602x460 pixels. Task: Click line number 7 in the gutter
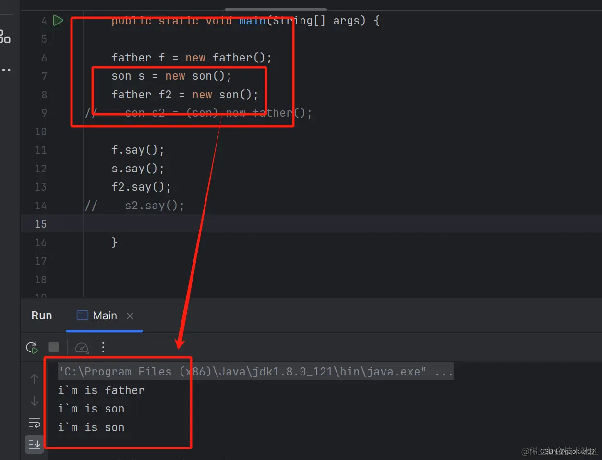[x=44, y=76]
